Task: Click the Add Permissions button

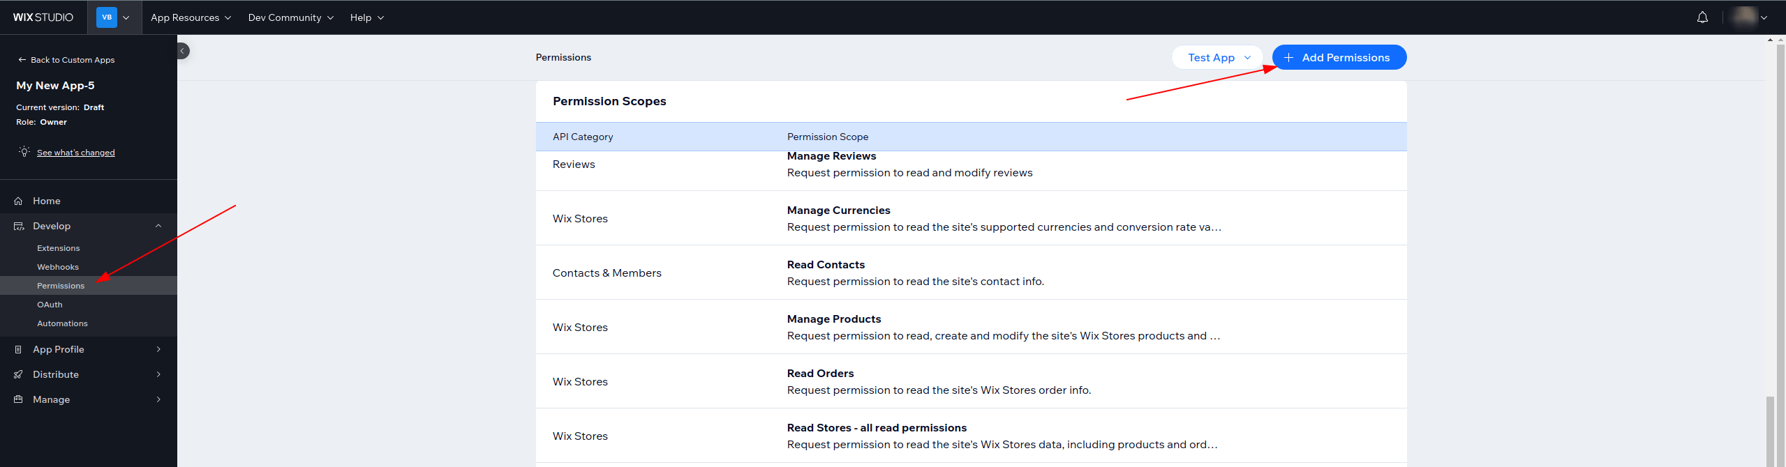Action: pyautogui.click(x=1339, y=57)
